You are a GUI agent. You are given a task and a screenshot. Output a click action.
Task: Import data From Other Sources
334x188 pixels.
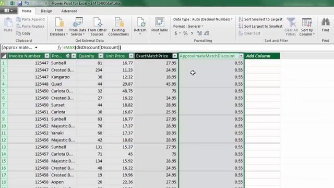pos(97,27)
